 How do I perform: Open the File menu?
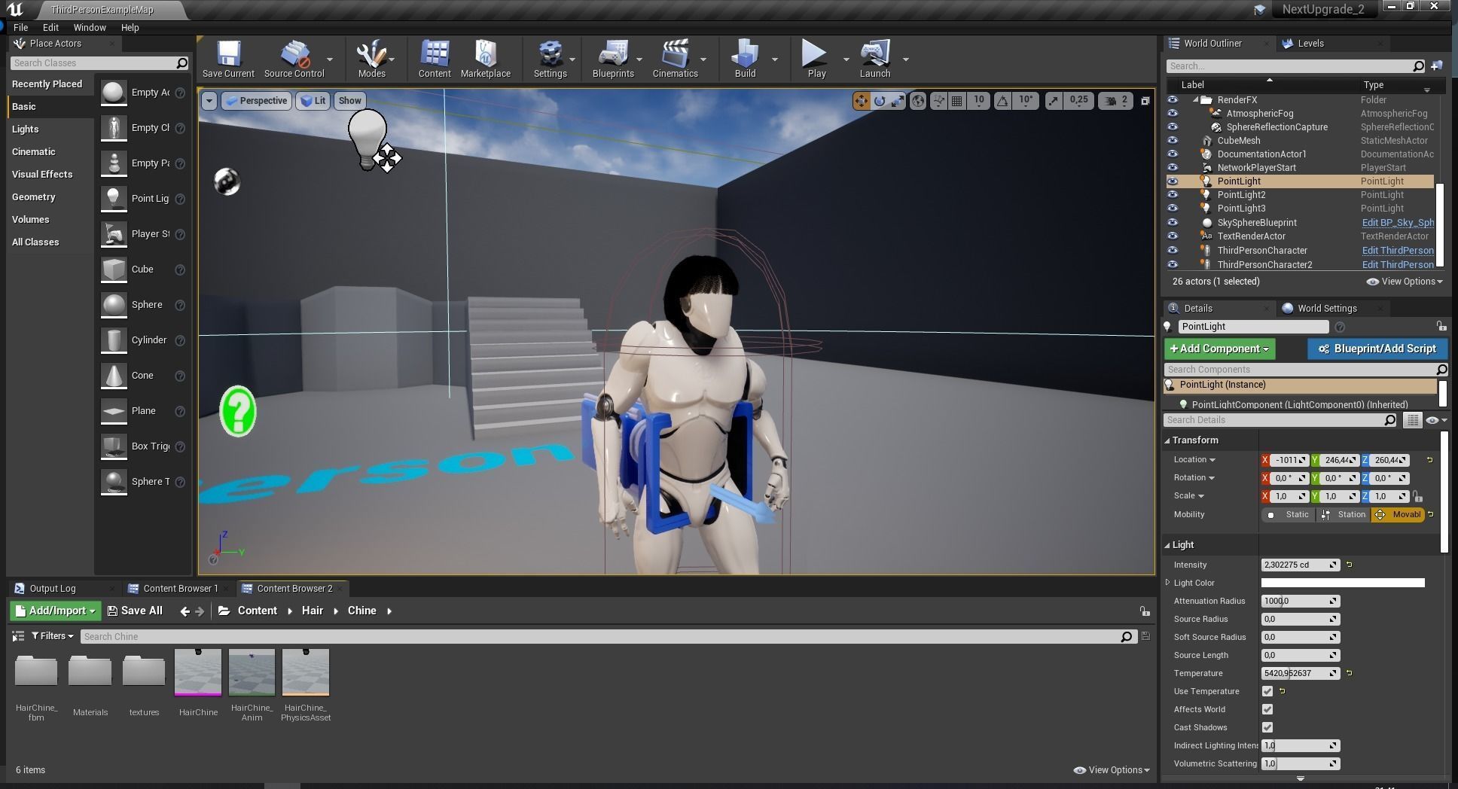click(x=20, y=27)
